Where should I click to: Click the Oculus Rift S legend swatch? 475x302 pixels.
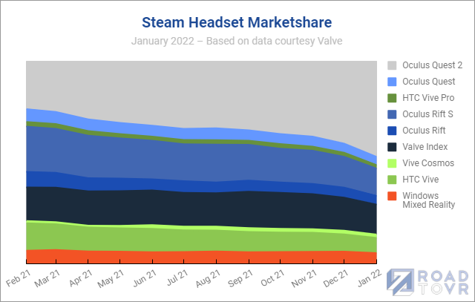[392, 114]
